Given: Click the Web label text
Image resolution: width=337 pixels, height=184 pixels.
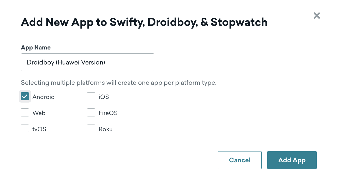Looking at the screenshot, I should (39, 113).
